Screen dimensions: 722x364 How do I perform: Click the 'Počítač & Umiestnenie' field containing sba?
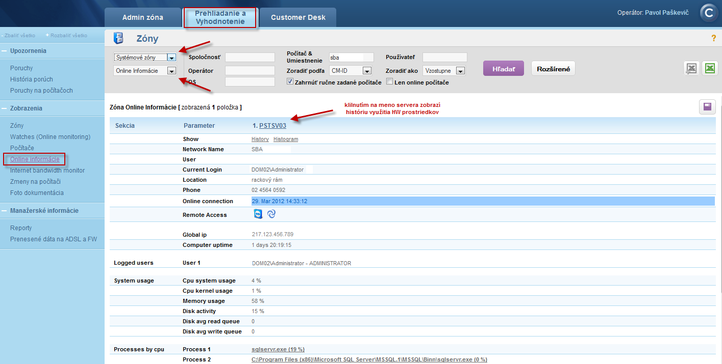point(352,58)
